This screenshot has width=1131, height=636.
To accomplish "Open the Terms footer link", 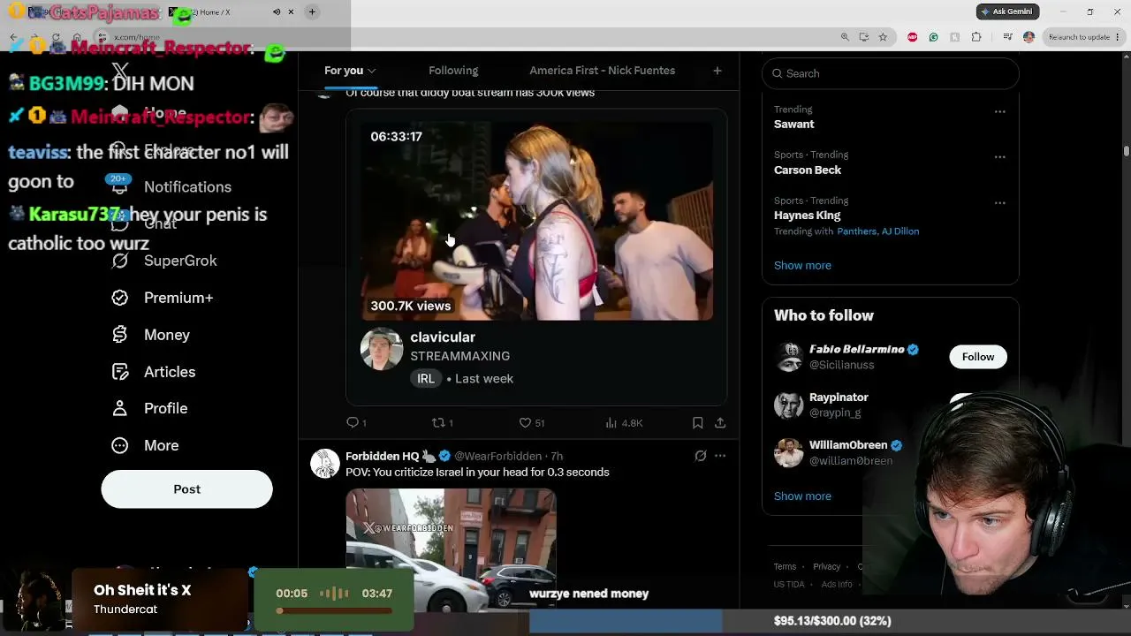I will point(785,567).
